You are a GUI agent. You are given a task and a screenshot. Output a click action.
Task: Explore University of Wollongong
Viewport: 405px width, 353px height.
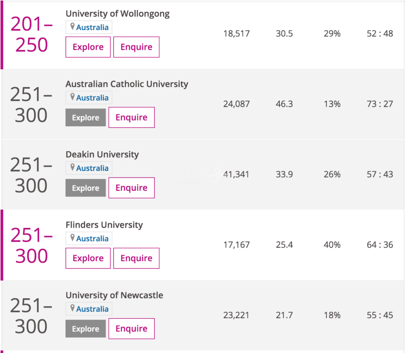click(88, 47)
